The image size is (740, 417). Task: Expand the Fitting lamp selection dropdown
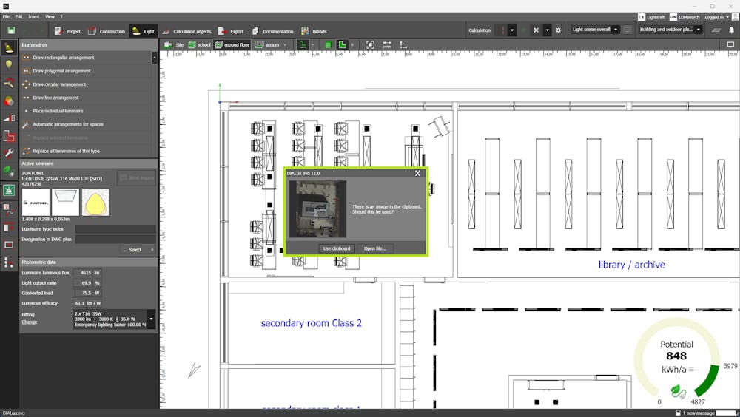coord(152,319)
